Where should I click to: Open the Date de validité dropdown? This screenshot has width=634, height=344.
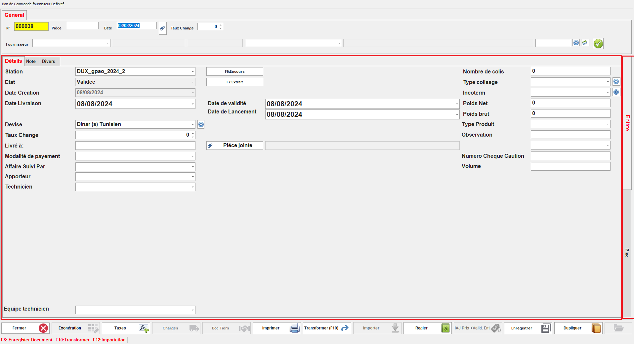457,104
